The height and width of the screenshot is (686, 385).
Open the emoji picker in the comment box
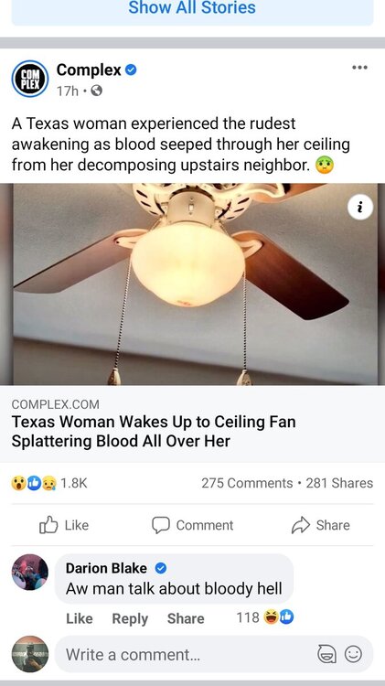click(x=353, y=654)
